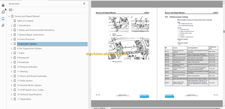This screenshot has height=109, width=225.
Task: Click bookmark icon beside 17 Appendices
Action: click(x=15, y=99)
